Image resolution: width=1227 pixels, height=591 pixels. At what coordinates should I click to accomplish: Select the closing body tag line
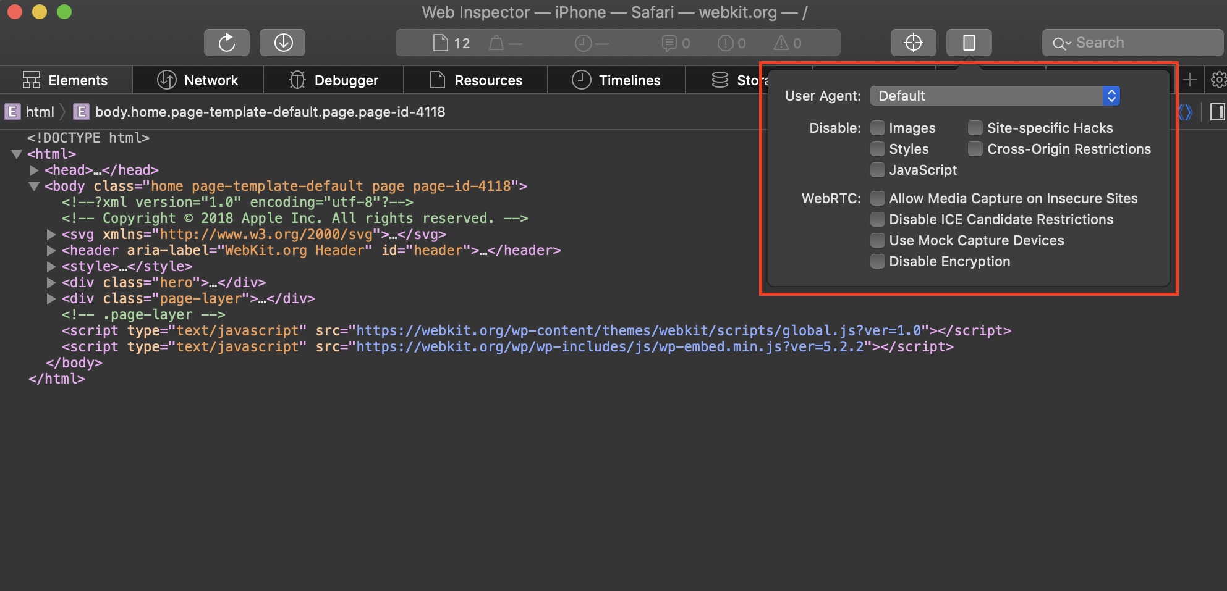[x=74, y=363]
